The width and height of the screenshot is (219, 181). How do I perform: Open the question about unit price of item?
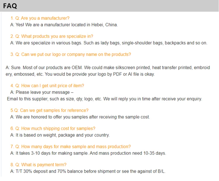(47, 86)
